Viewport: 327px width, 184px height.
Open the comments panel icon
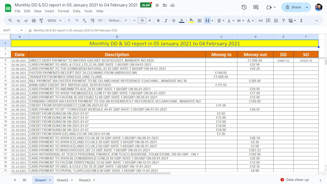256,7
